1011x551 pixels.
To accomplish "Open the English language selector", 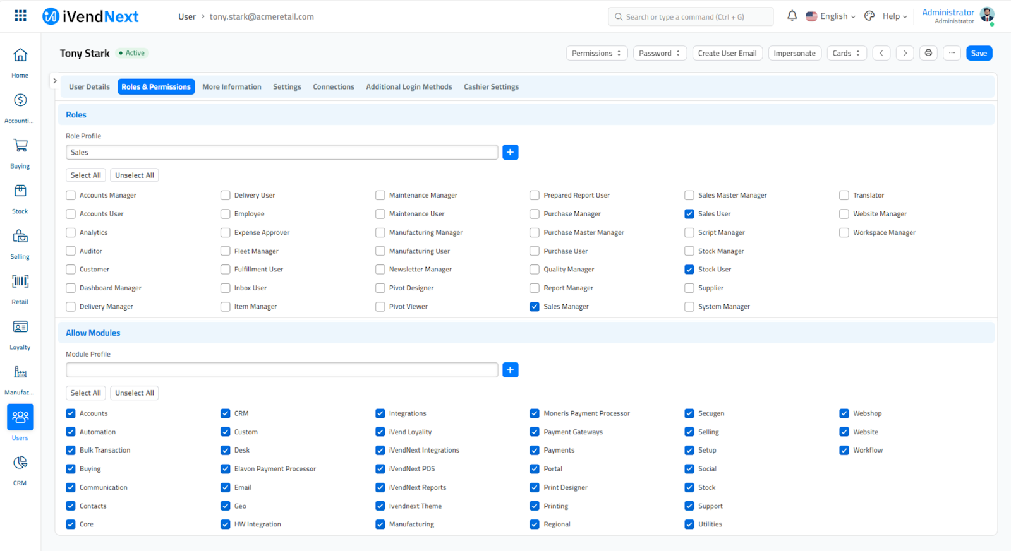I will 830,16.
